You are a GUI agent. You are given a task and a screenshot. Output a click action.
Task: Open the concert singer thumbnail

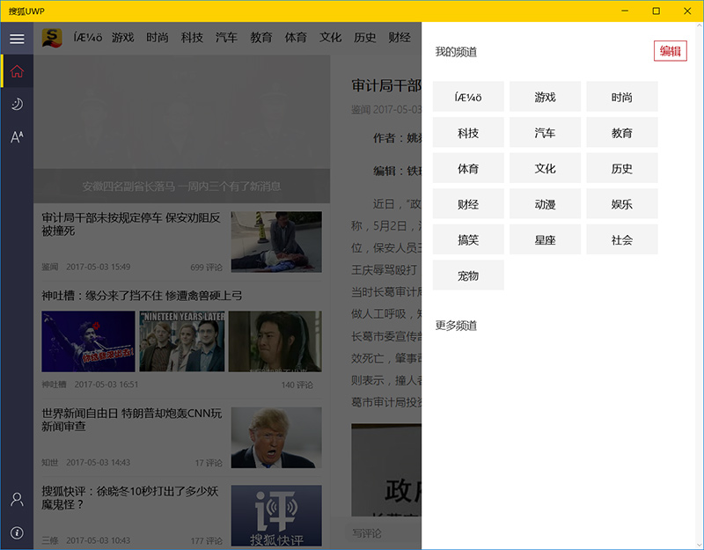[88, 341]
